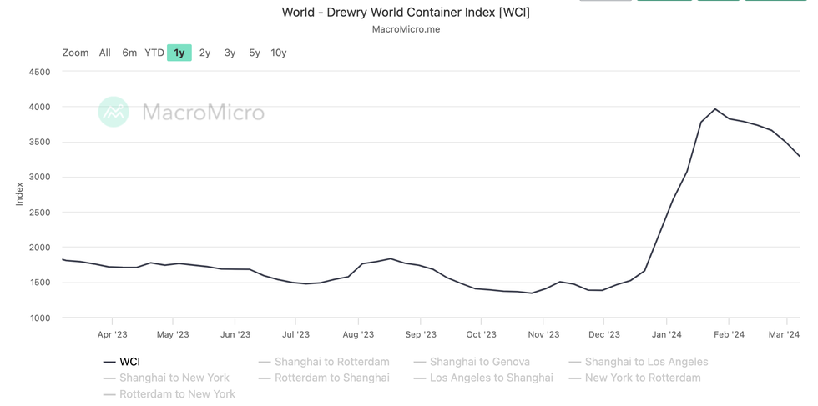The image size is (818, 406).
Task: Select the 2y zoom range
Action: point(204,53)
